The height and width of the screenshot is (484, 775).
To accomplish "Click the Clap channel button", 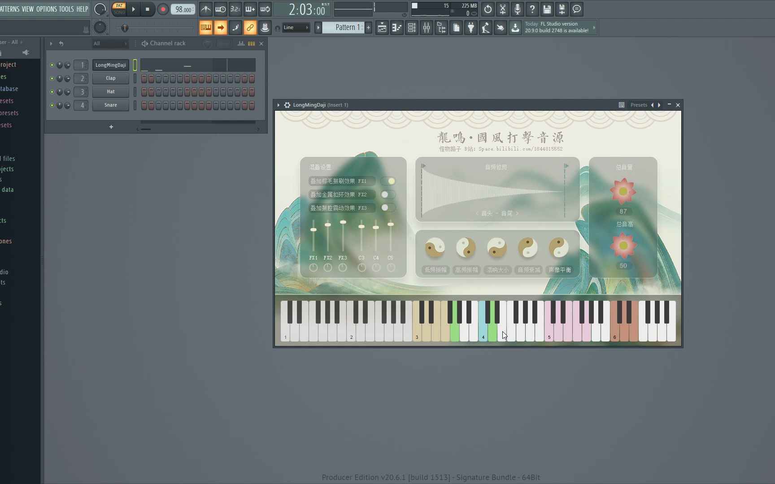I will [x=111, y=78].
